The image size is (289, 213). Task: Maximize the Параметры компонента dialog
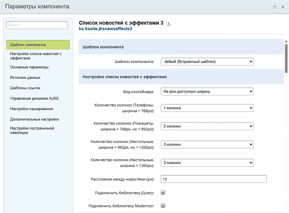pyautogui.click(x=275, y=7)
